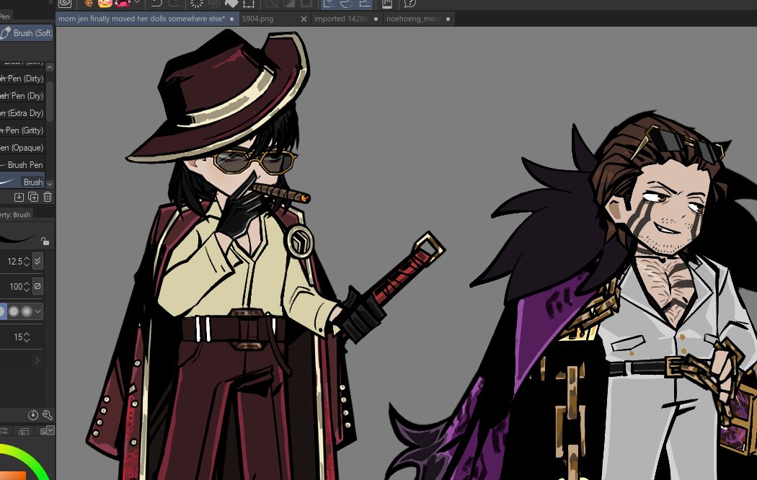Viewport: 757px width, 480px height.
Task: Click the Scale/Rotate transform icon
Action: tap(249, 4)
